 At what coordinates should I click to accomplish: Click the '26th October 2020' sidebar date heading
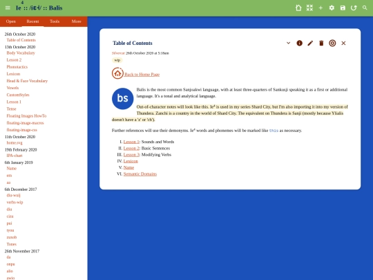20,35
